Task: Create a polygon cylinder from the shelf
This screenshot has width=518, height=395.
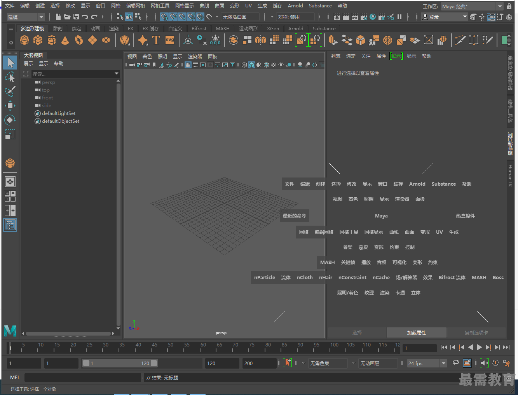Action: tap(52, 40)
